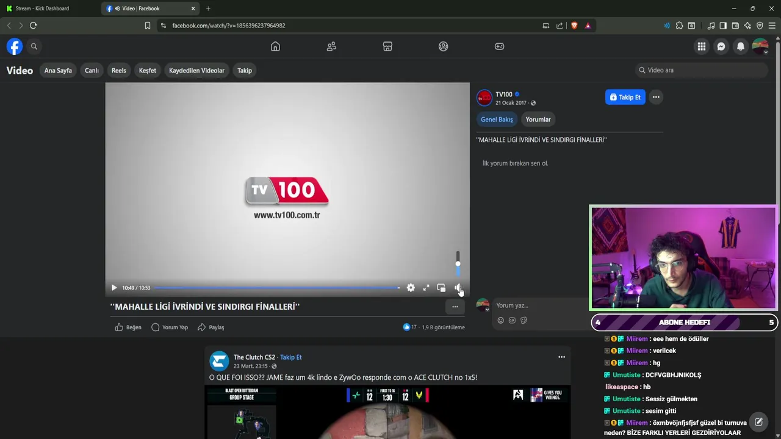Screen dimensions: 781x439
Task: Go to Facebook Home house icon
Action: pyautogui.click(x=275, y=46)
